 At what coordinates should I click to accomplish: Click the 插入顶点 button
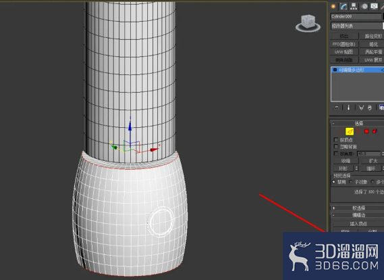[x=358, y=224]
